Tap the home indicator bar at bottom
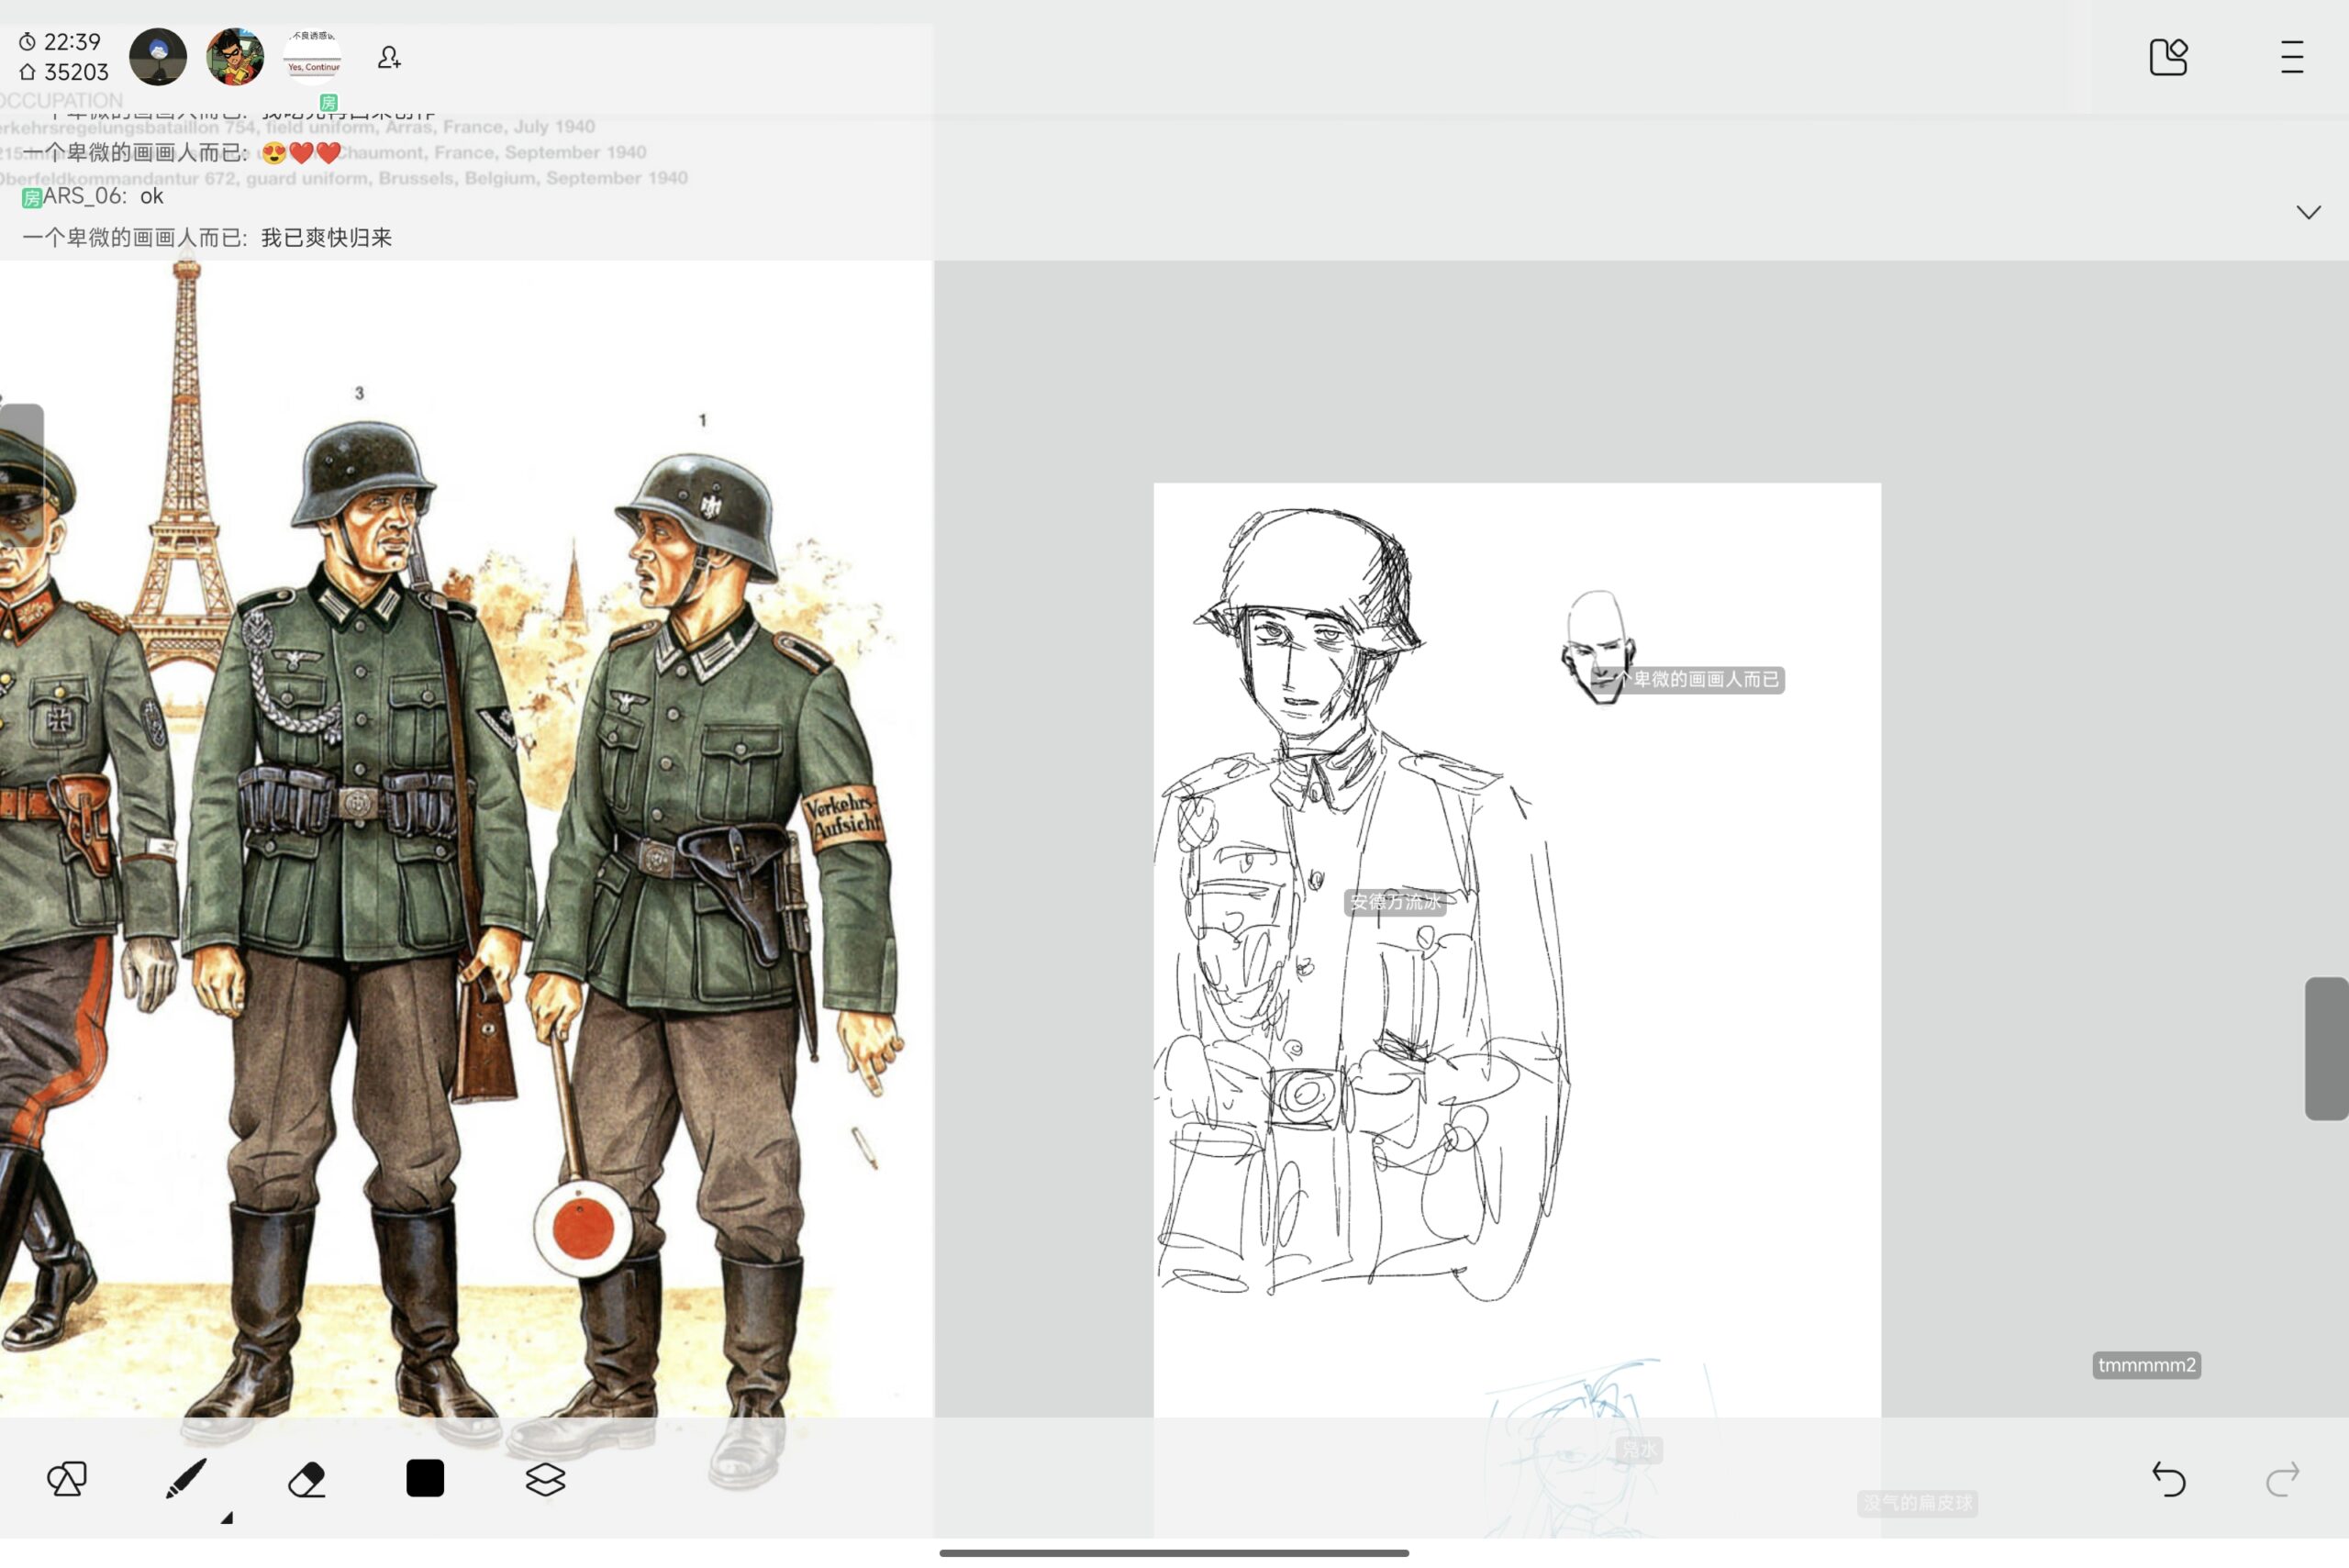 coord(1174,1553)
